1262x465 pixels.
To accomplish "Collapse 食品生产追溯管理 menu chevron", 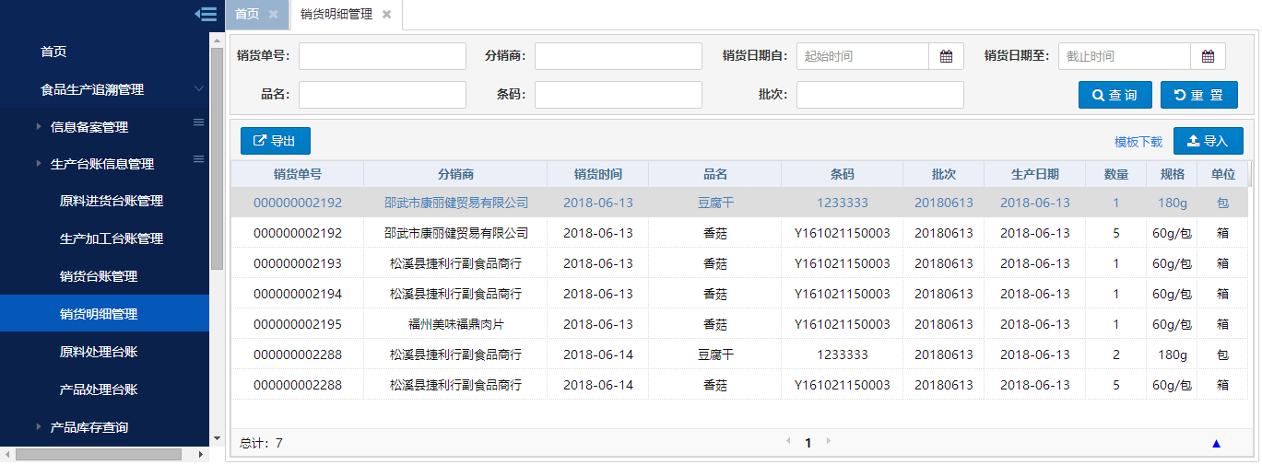I will click(x=198, y=89).
